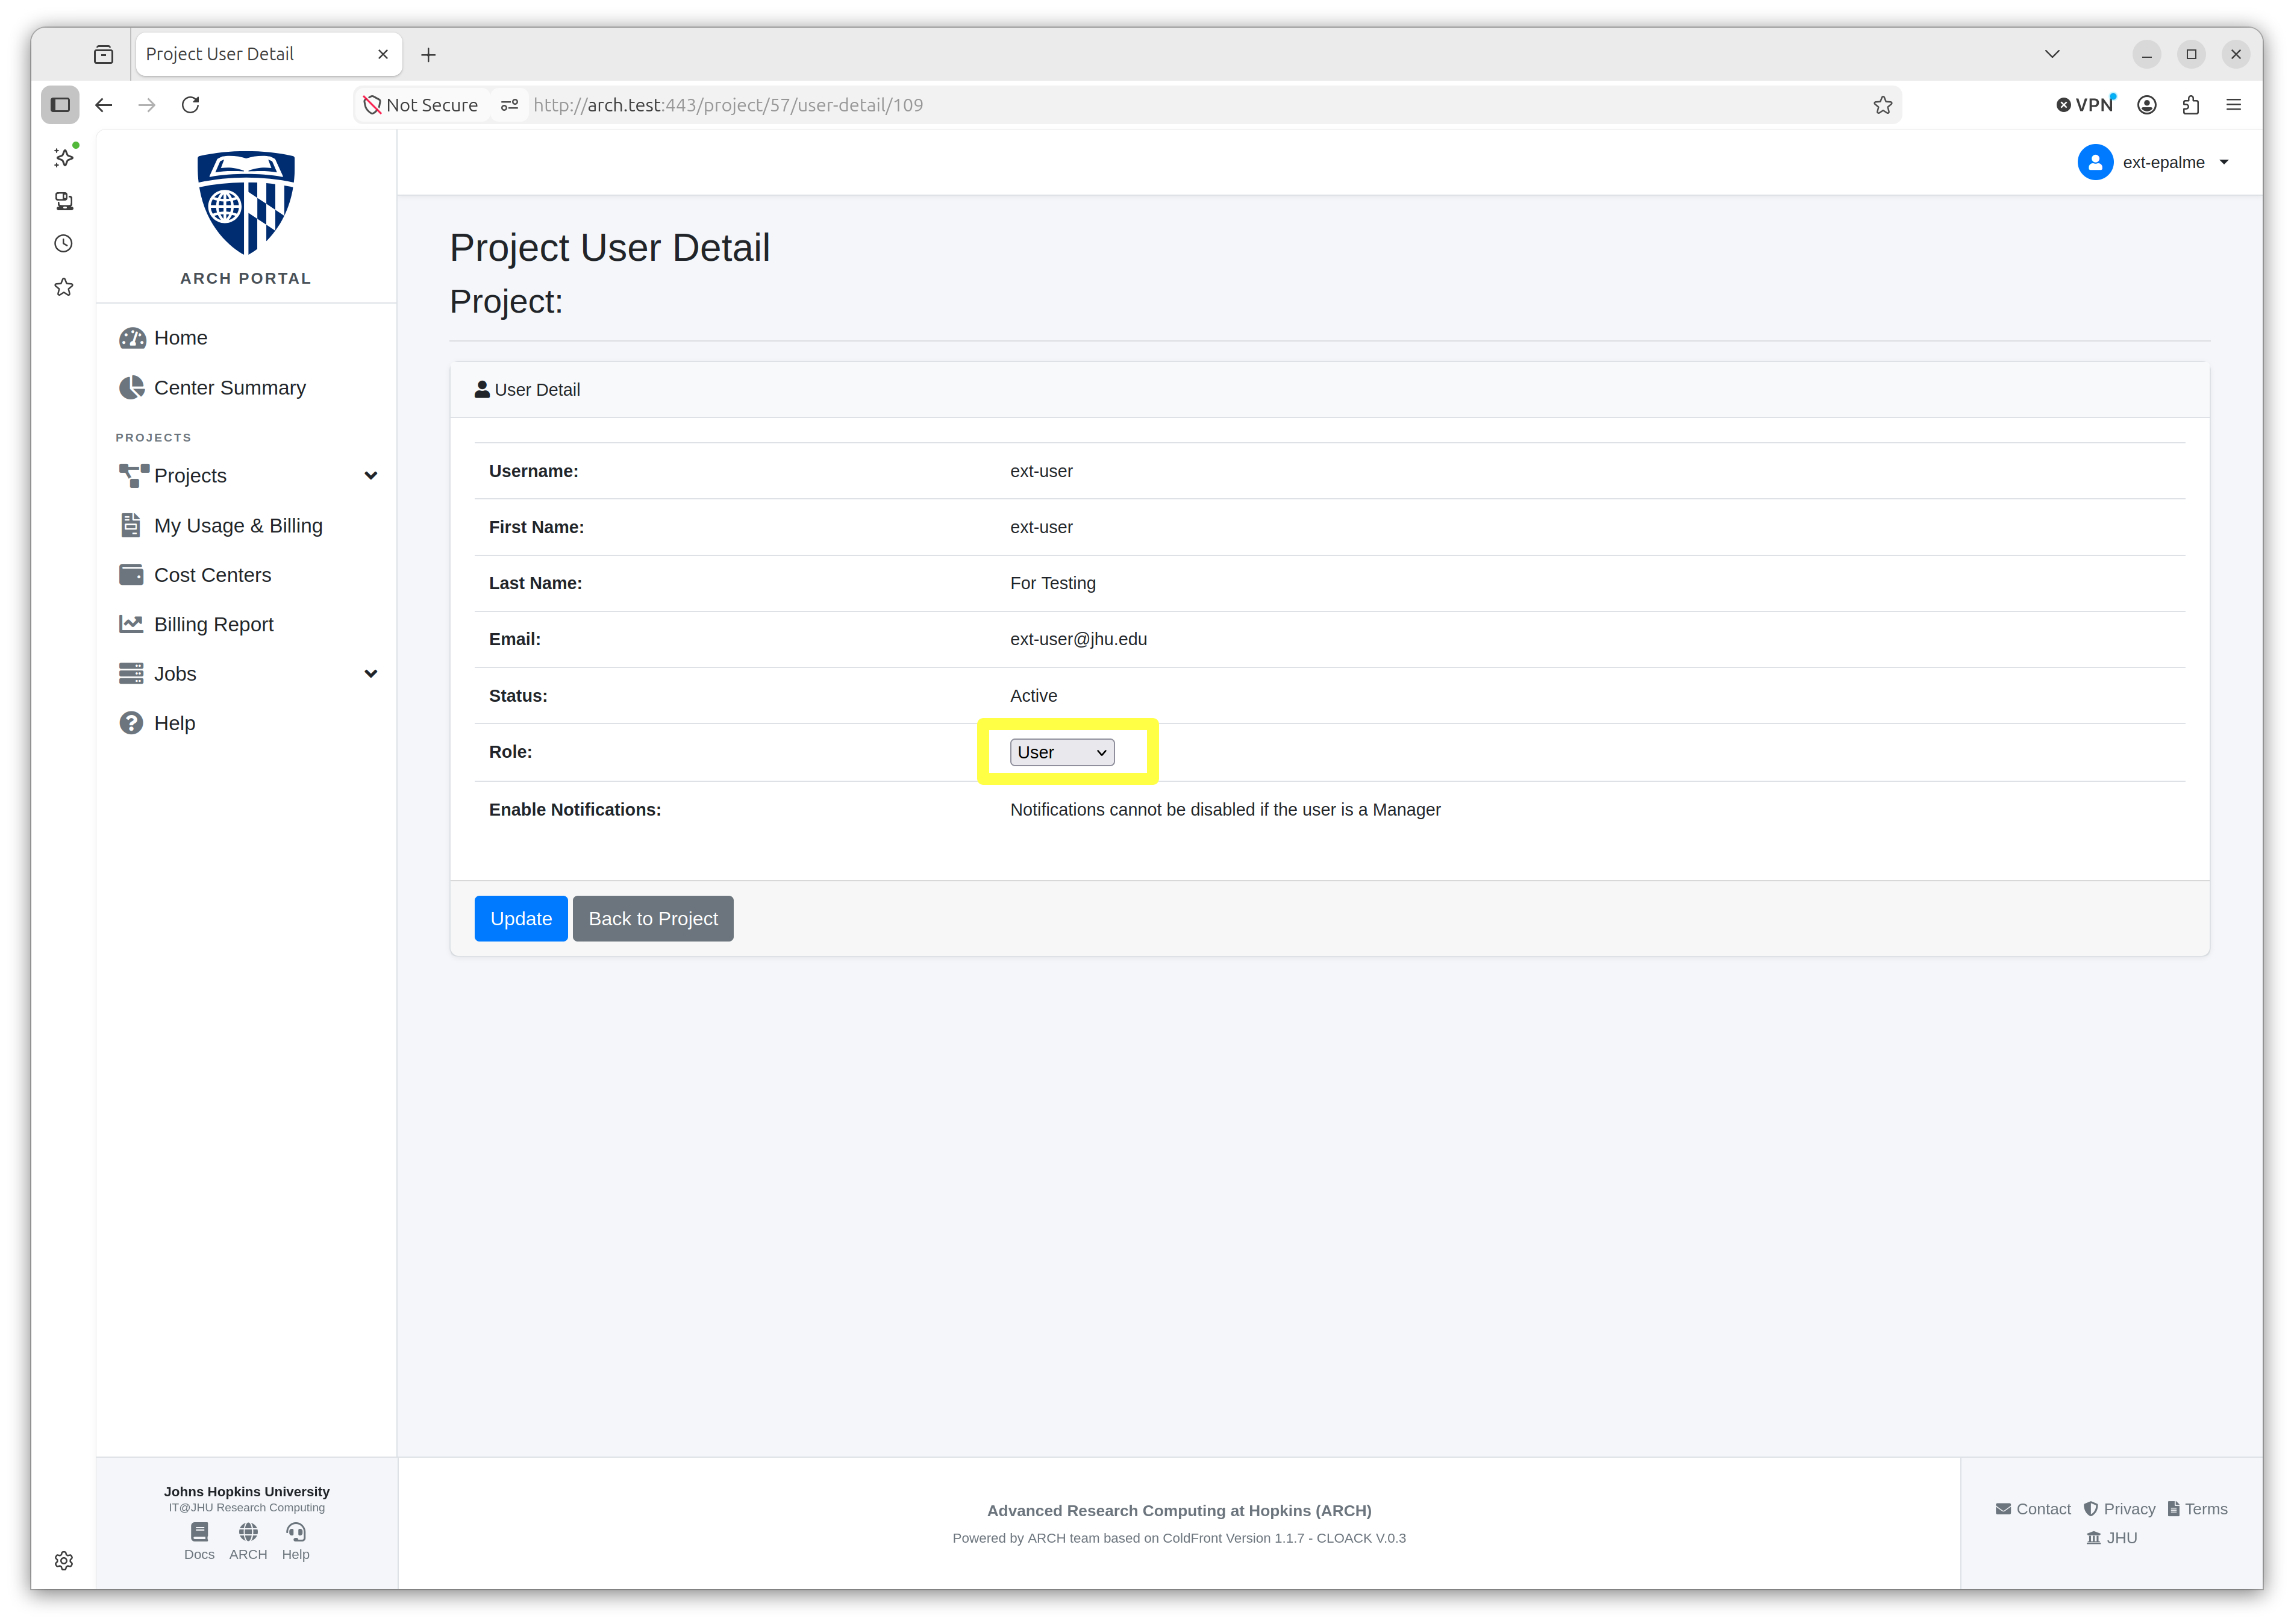The width and height of the screenshot is (2294, 1624).
Task: Click the For Testing last name value
Action: point(1052,583)
